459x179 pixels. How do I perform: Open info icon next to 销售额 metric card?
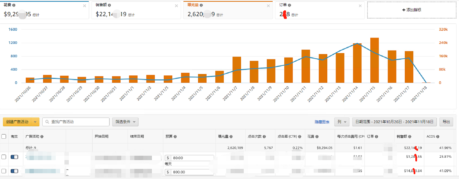pos(109,6)
